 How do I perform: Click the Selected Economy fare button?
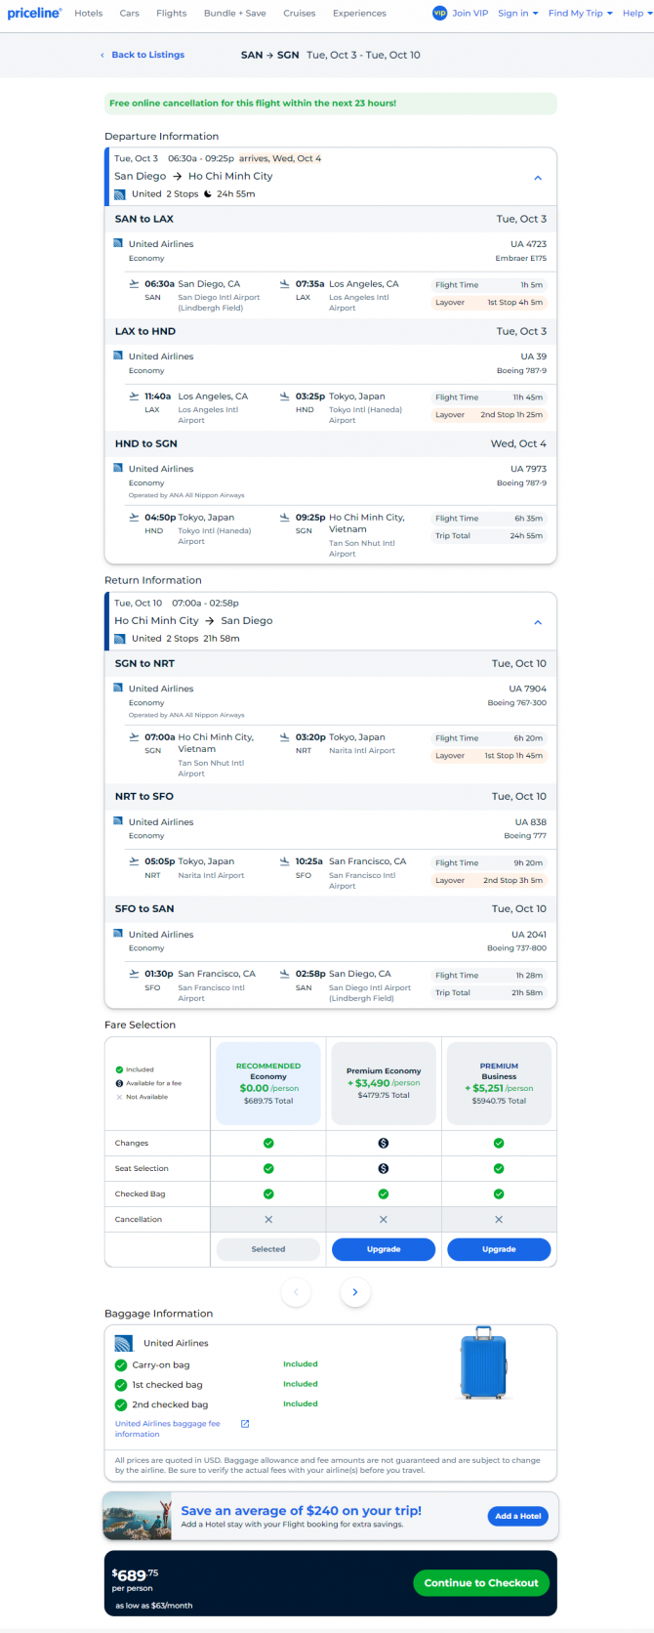(x=268, y=1249)
